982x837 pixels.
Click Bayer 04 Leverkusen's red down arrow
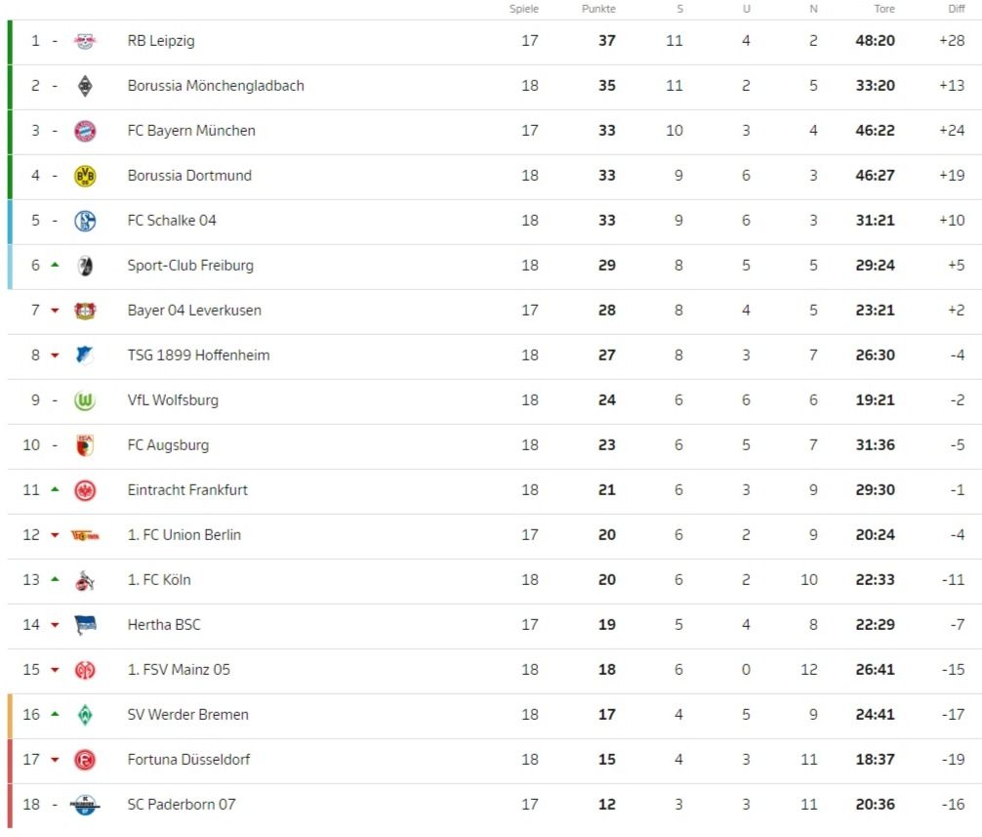[x=55, y=311]
